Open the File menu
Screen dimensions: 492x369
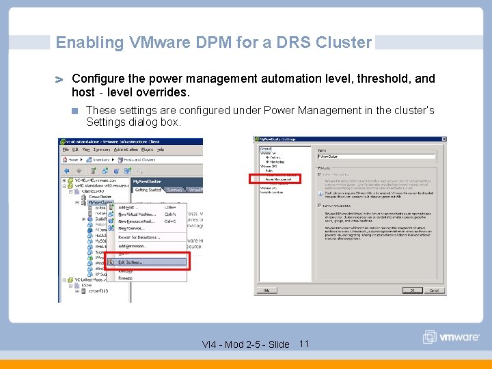pos(66,150)
